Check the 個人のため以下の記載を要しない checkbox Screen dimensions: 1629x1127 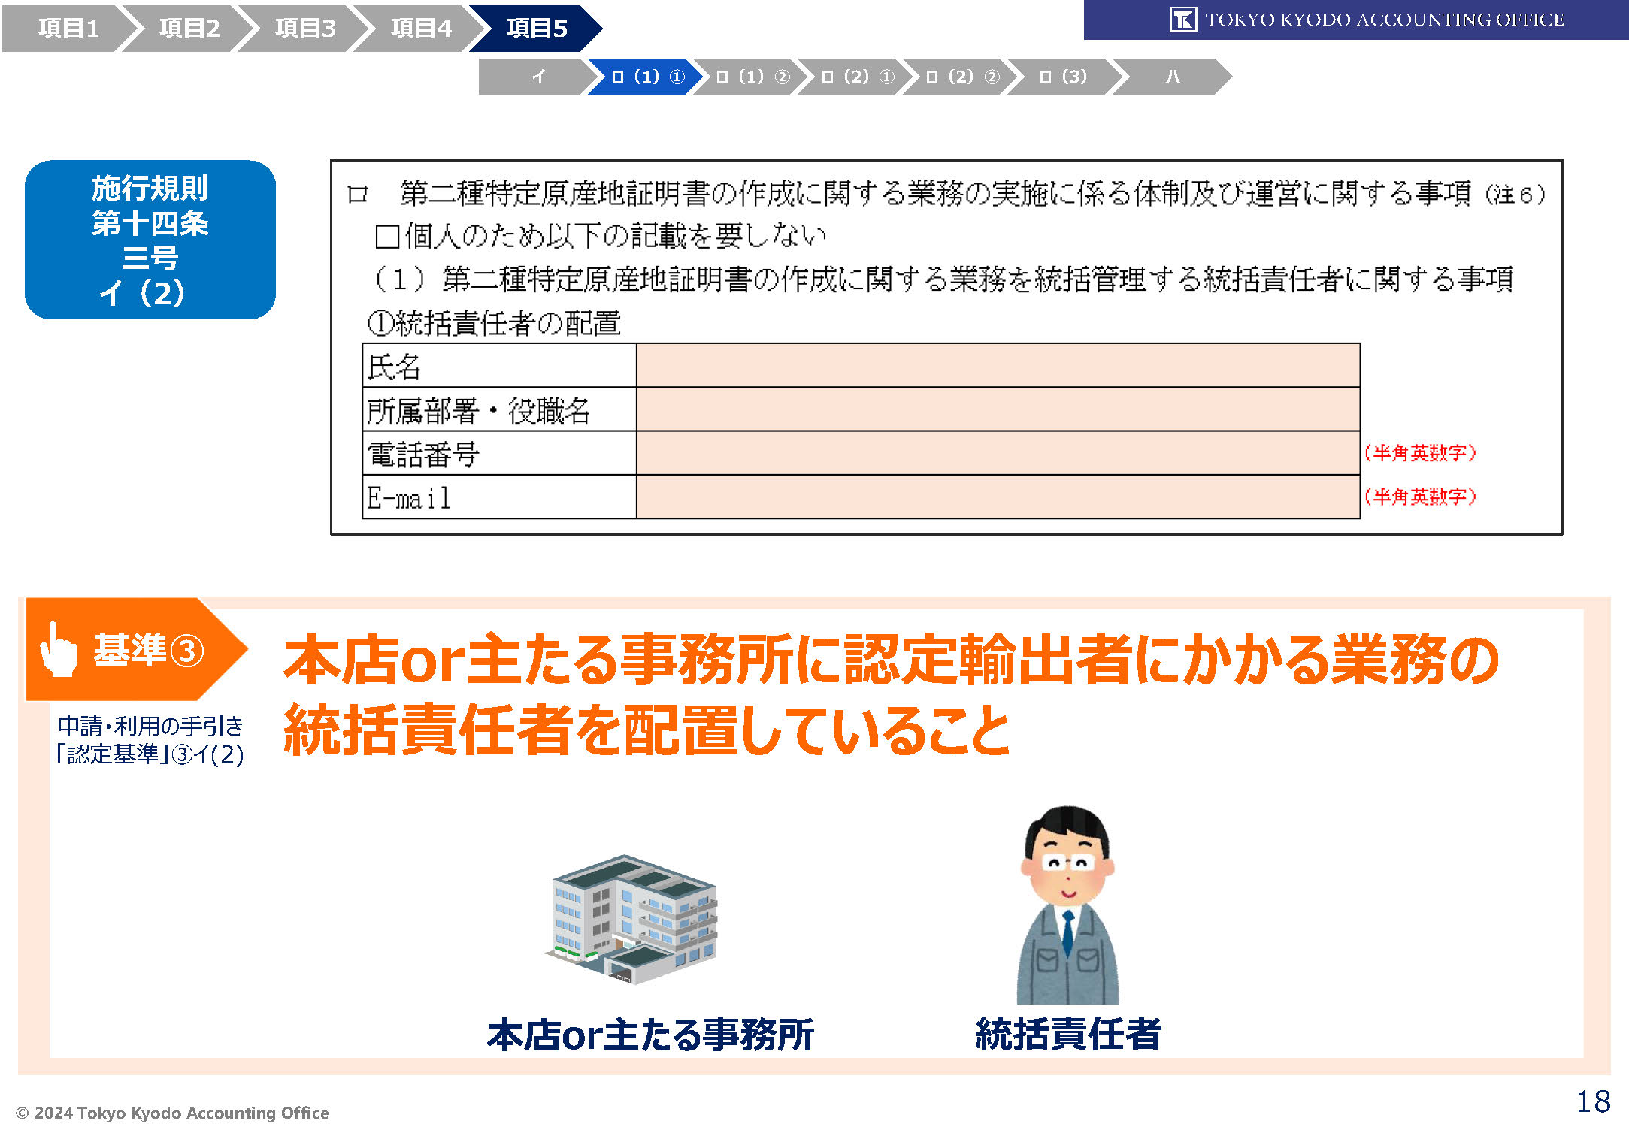point(386,237)
